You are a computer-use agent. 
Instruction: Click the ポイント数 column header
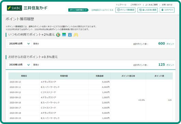point(159,76)
